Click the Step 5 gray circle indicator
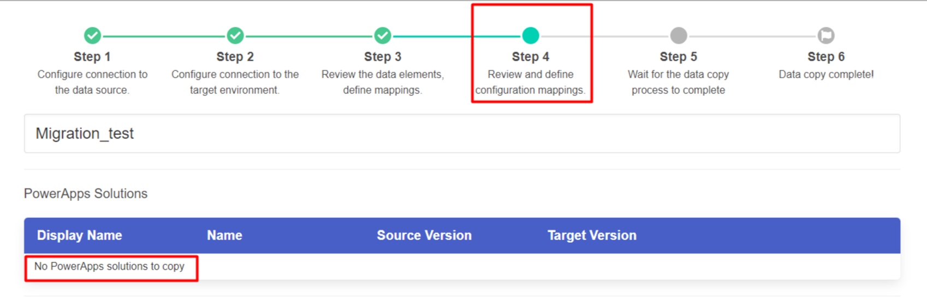 click(679, 35)
